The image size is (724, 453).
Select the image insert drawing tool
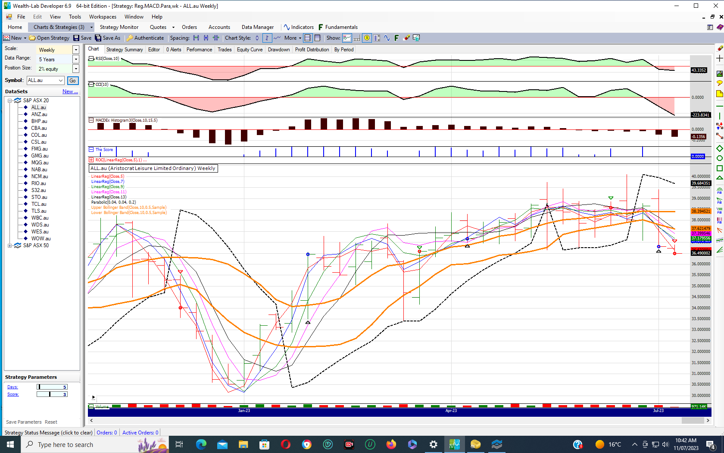pyautogui.click(x=719, y=74)
